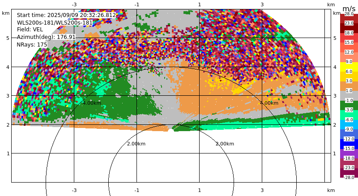Click the left 2.00km range ring label
358x196 pixels.
point(136,144)
